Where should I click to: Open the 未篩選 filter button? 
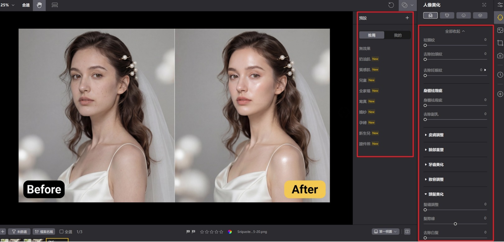point(19,231)
